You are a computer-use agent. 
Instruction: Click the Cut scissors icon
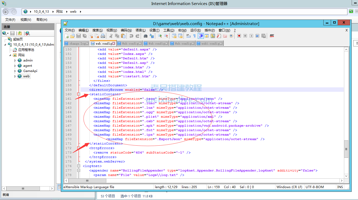point(111,36)
